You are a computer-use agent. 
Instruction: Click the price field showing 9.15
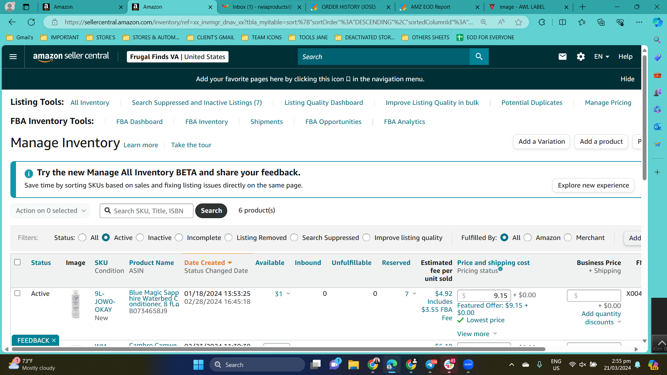pyautogui.click(x=484, y=295)
